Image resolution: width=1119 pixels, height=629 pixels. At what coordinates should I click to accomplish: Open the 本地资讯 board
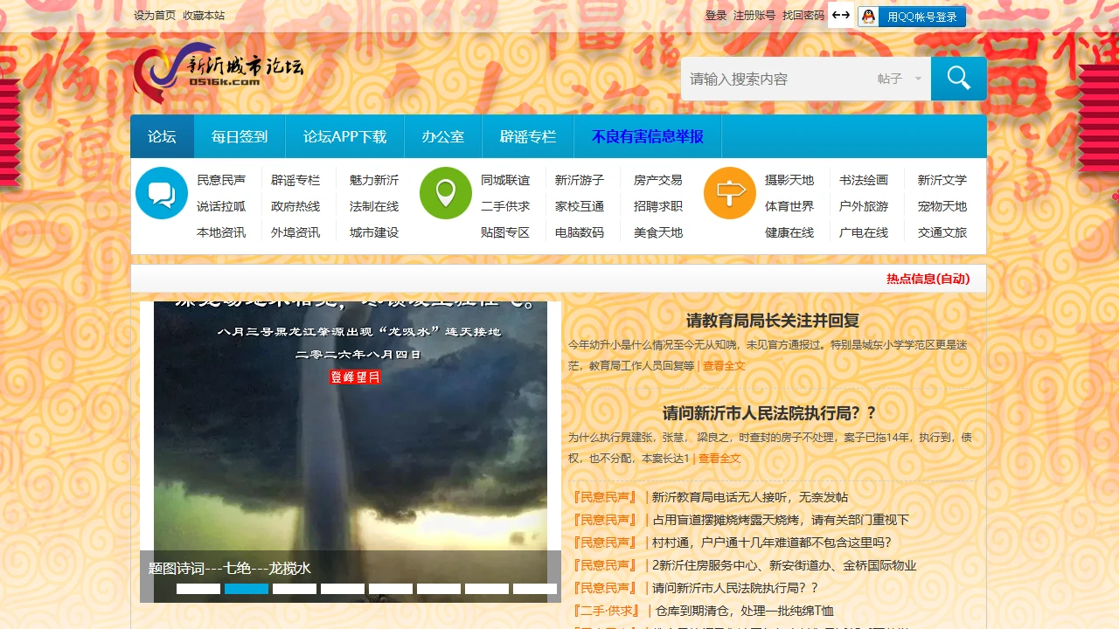point(221,232)
